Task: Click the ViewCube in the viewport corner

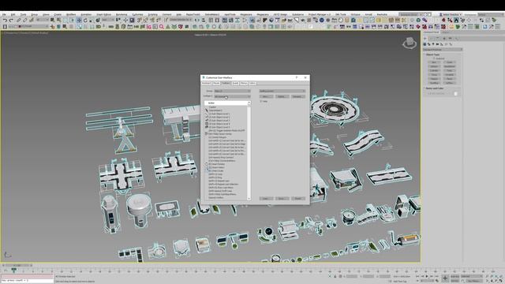Action: click(x=409, y=43)
